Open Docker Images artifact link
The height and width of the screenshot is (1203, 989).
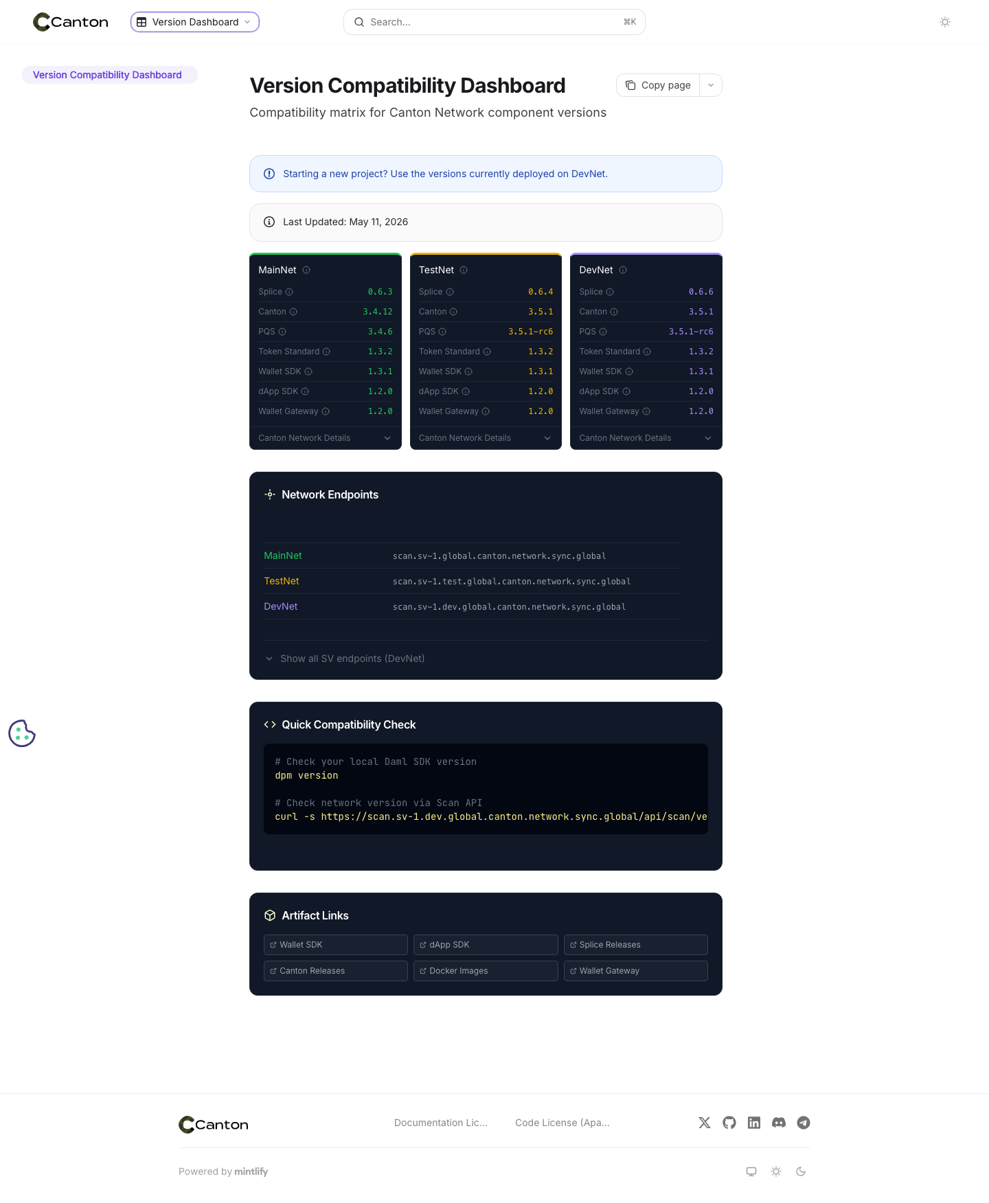click(x=486, y=971)
